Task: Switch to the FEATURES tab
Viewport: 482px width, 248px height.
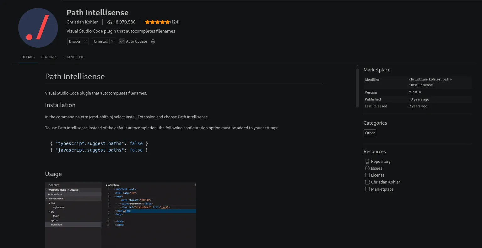Action: (x=49, y=57)
